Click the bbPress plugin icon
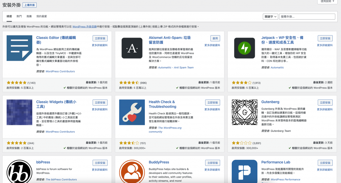Image resolution: width=341 pixels, height=183 pixels. click(x=19, y=171)
